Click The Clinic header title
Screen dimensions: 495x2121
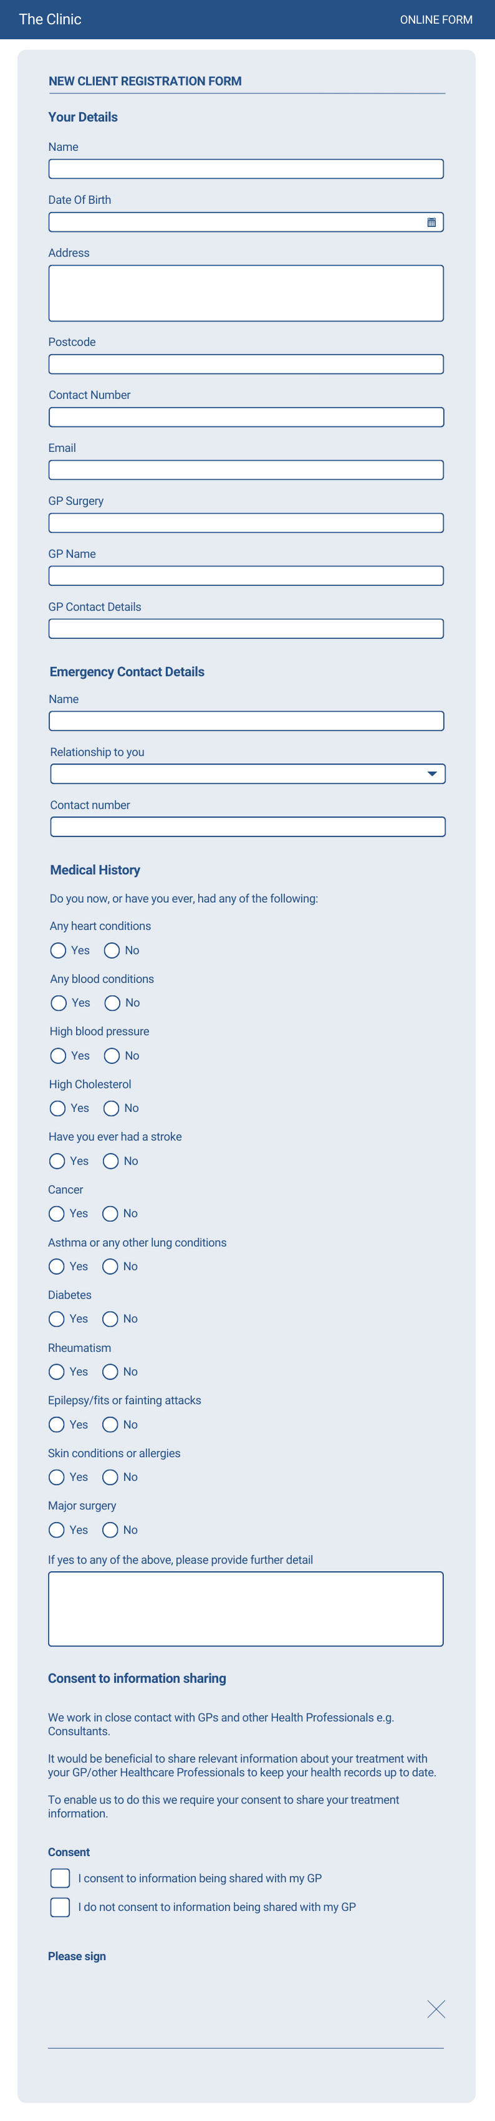pos(50,19)
